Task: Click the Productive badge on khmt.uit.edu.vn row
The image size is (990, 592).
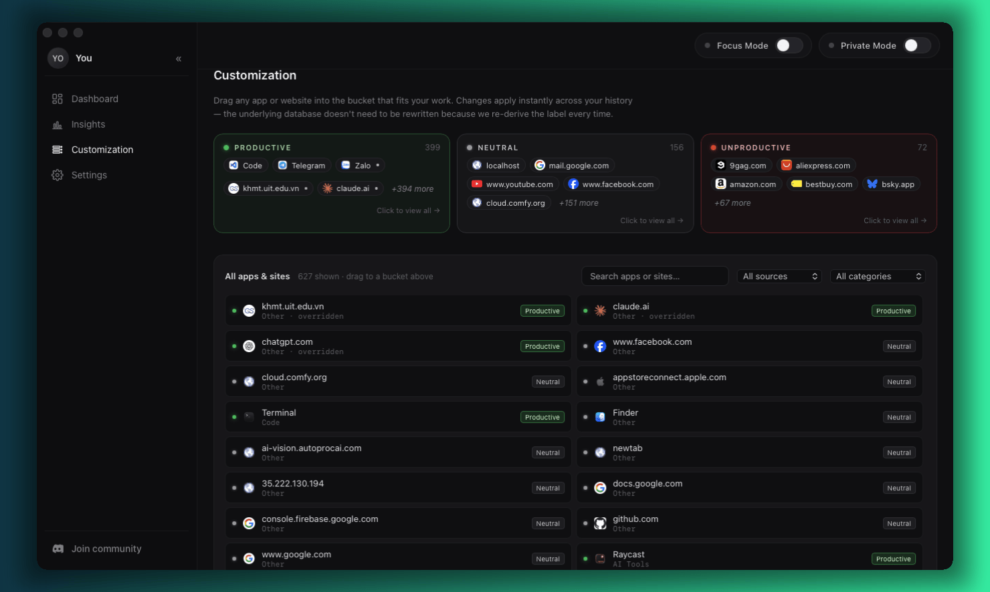Action: click(x=542, y=311)
